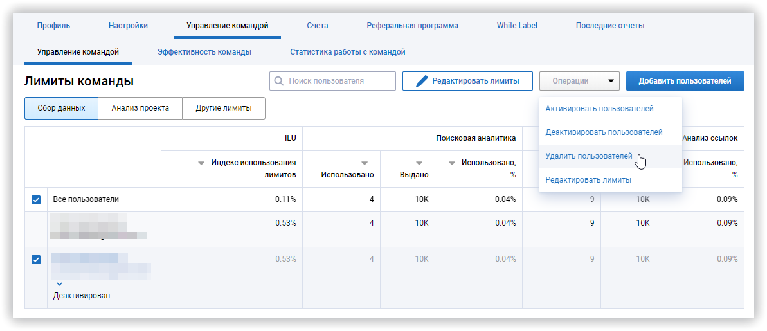Go to Реферальная программа tab
Viewport: 767px width, 331px height.
[x=412, y=26]
